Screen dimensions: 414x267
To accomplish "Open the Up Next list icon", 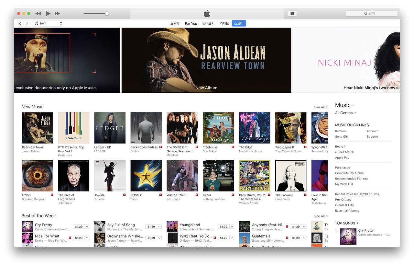I will click(x=292, y=14).
